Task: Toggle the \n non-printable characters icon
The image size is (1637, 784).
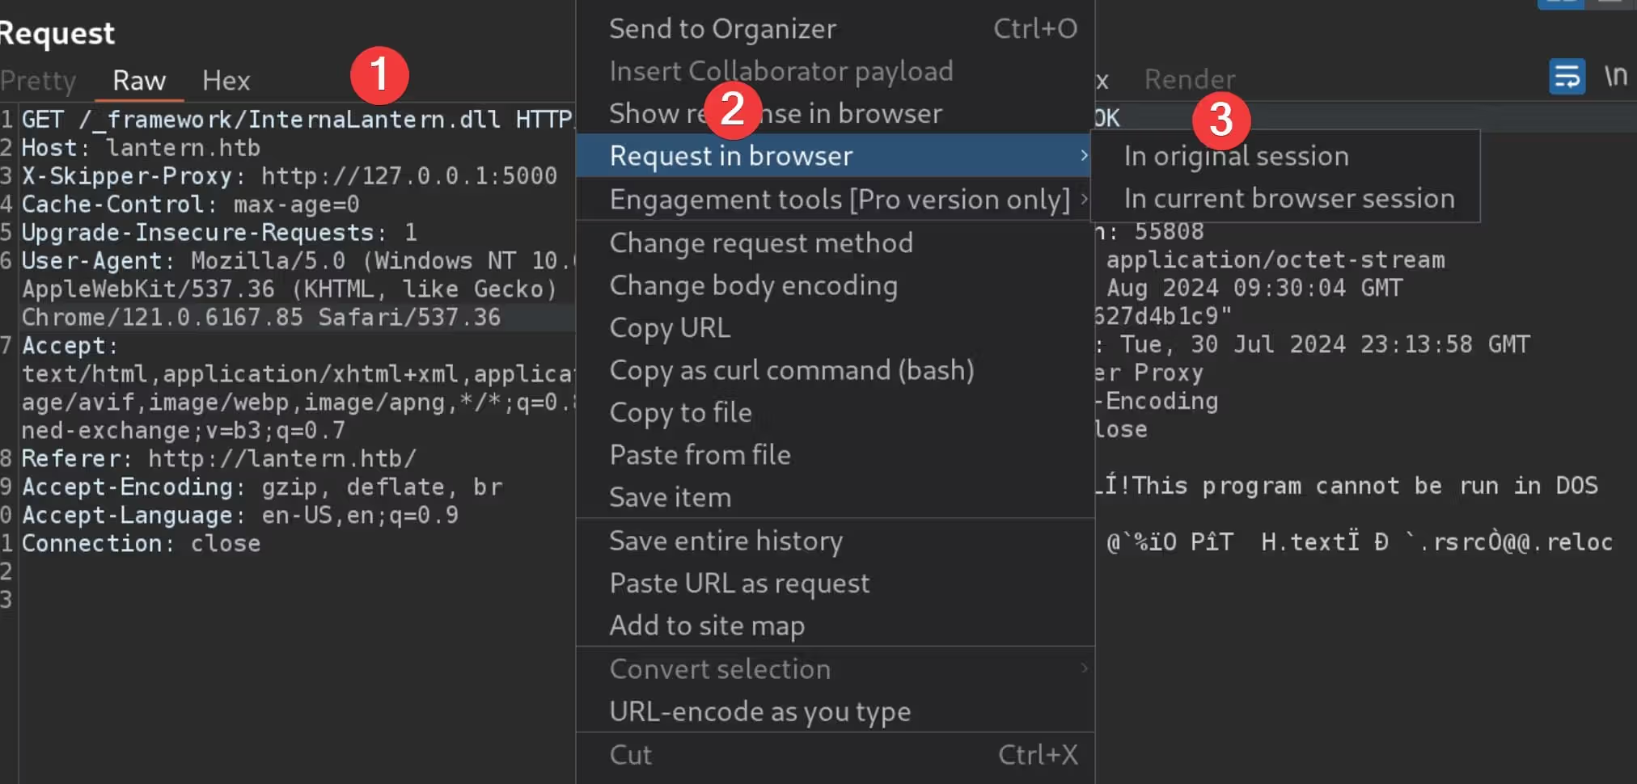Action: [1616, 76]
